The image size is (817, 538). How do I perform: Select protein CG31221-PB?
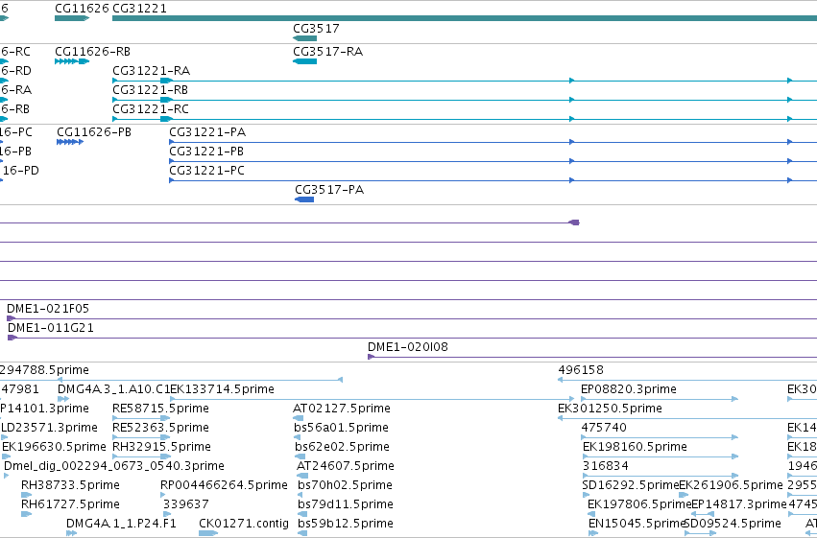click(206, 152)
